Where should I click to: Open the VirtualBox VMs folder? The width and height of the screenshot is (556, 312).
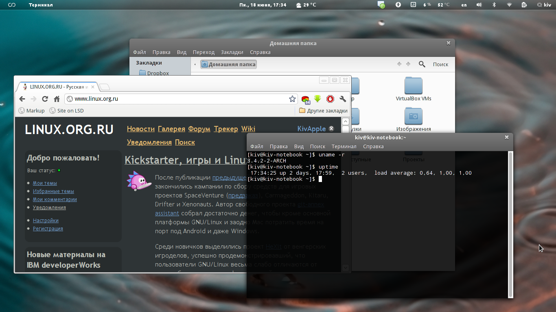(414, 89)
